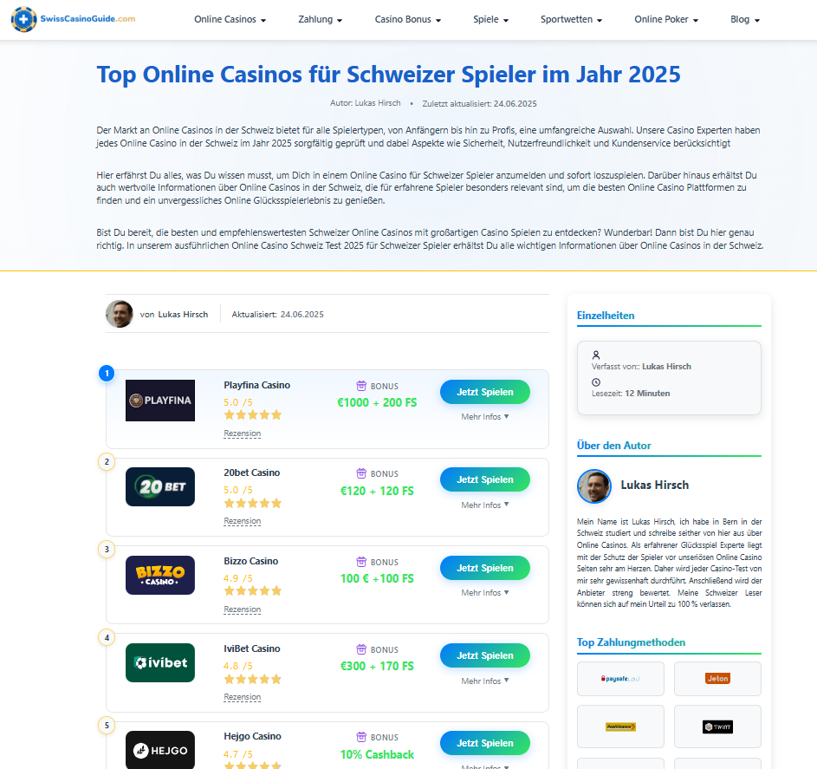Select the Jeton payment method icon
The height and width of the screenshot is (769, 817).
click(717, 679)
